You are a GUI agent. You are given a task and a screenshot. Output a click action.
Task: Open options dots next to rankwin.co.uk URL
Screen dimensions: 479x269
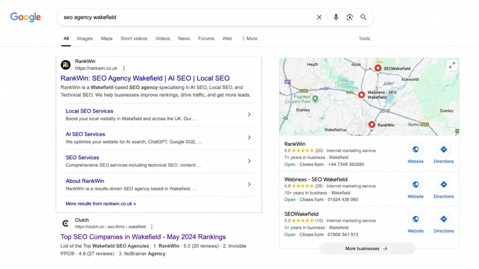pyautogui.click(x=123, y=68)
